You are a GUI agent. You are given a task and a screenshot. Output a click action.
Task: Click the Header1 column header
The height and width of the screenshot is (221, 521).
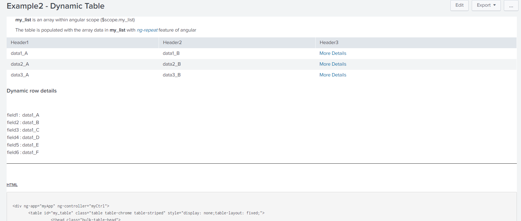point(20,42)
